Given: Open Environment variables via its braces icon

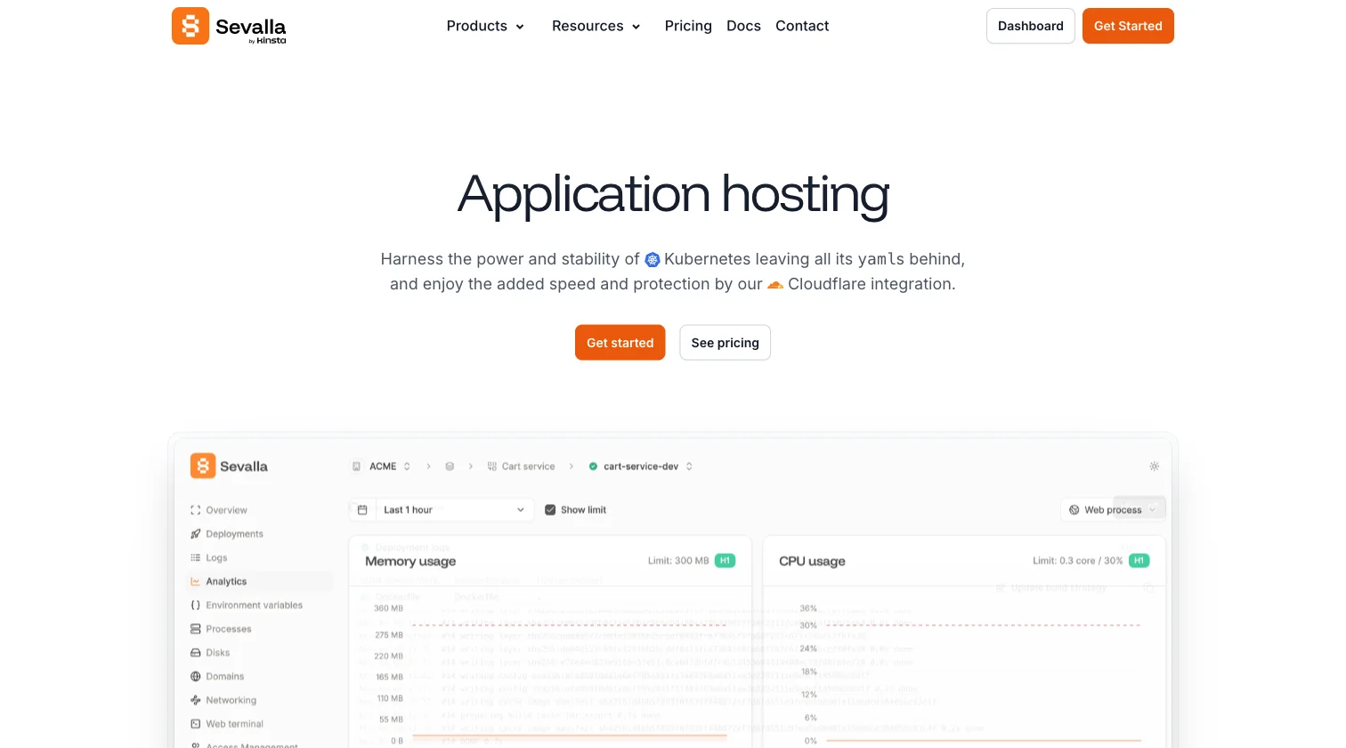Looking at the screenshot, I should (x=196, y=606).
